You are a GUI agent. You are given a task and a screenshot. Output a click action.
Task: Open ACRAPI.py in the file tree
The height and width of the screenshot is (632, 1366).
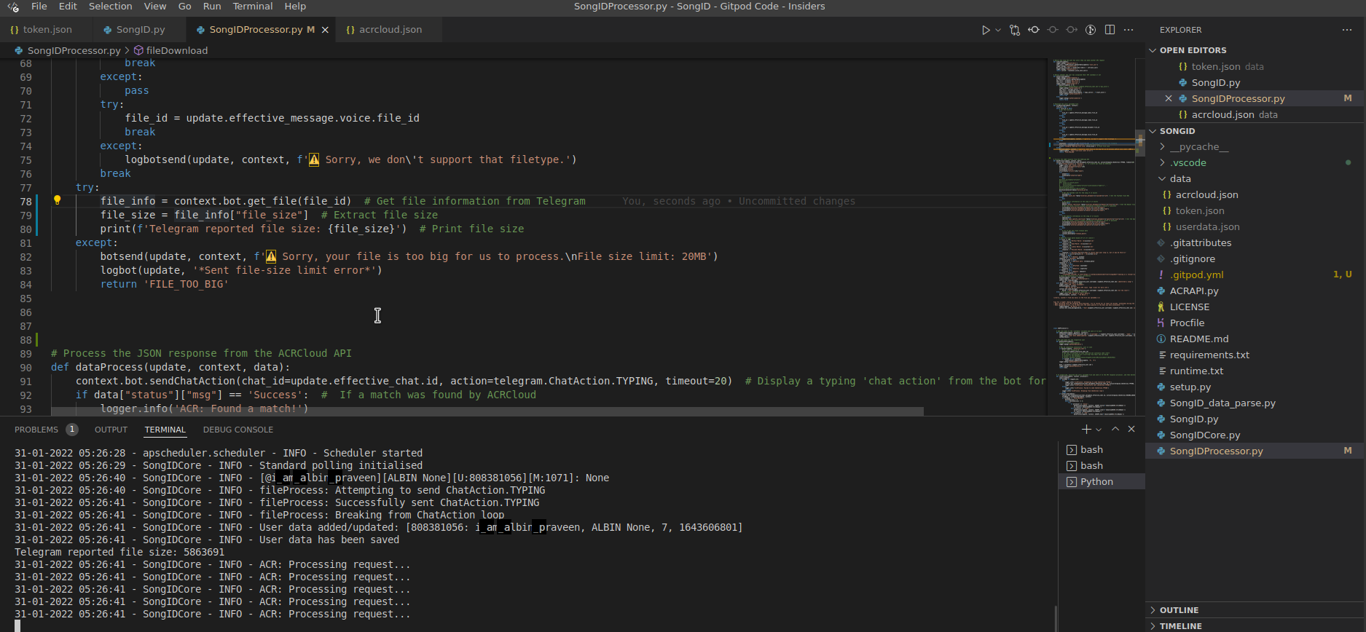point(1193,291)
